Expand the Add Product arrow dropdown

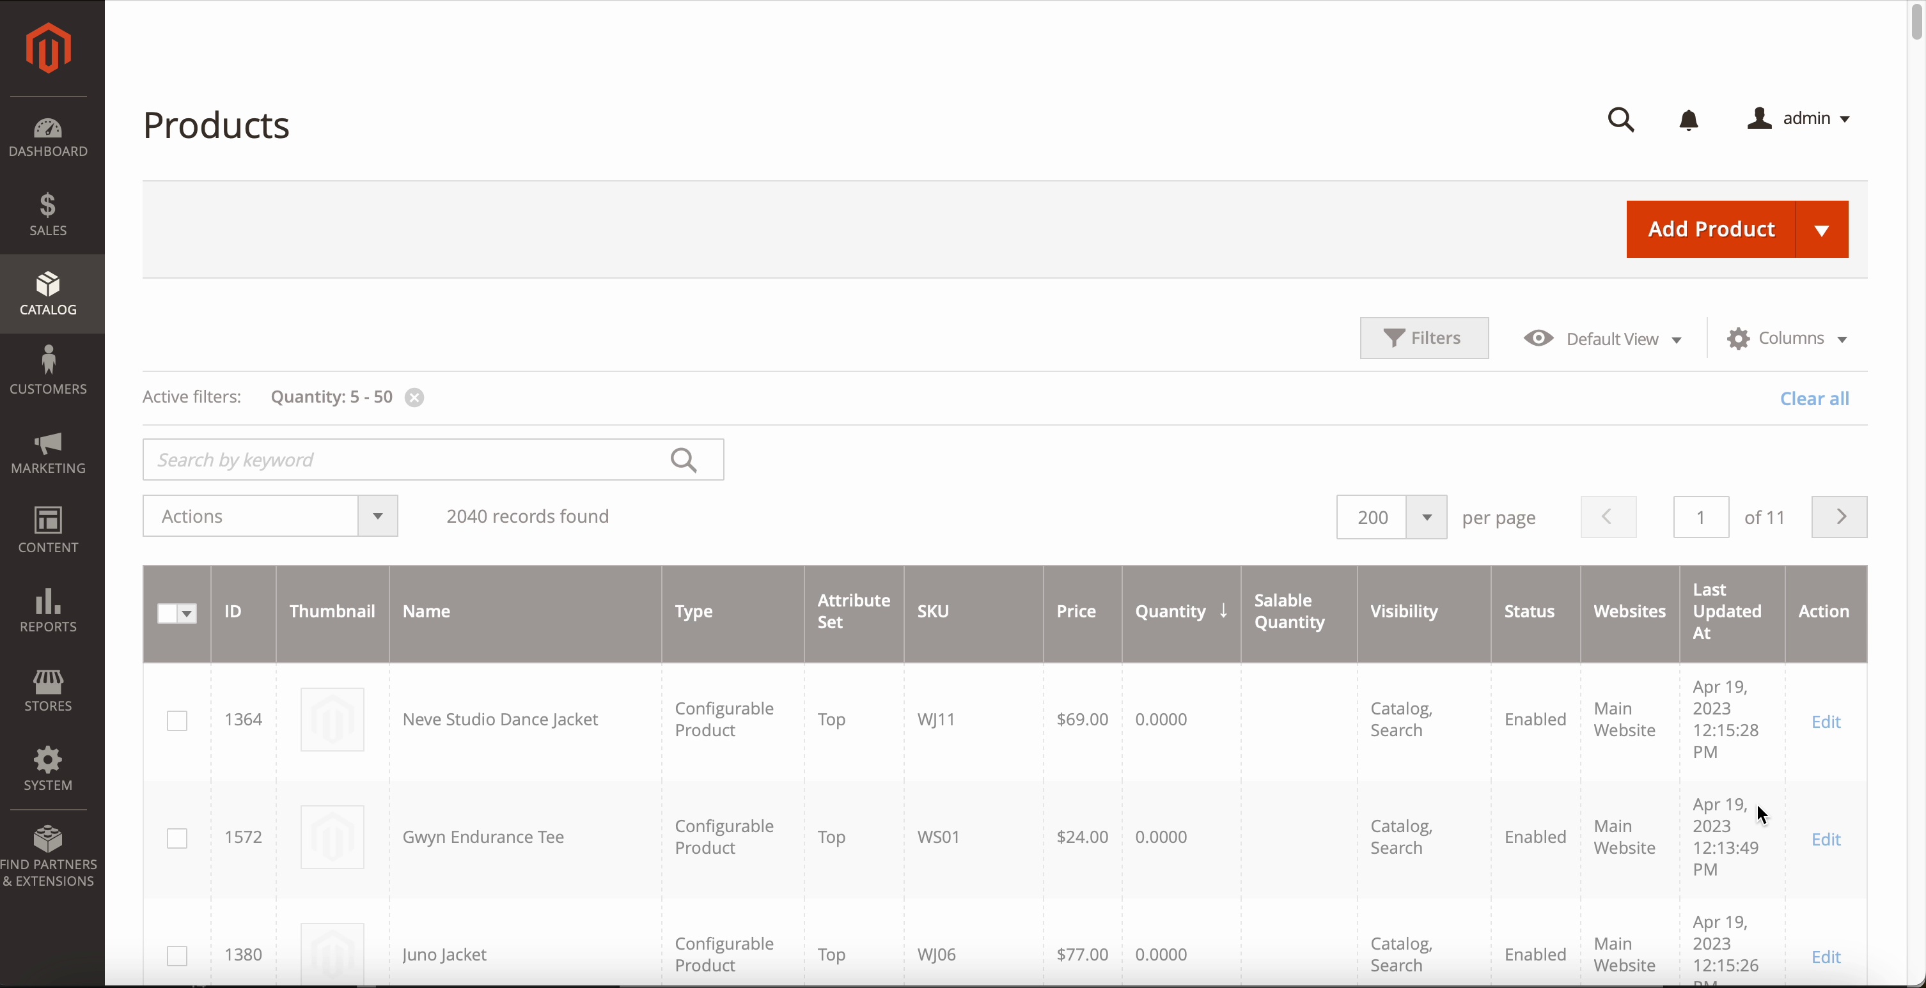[1821, 229]
